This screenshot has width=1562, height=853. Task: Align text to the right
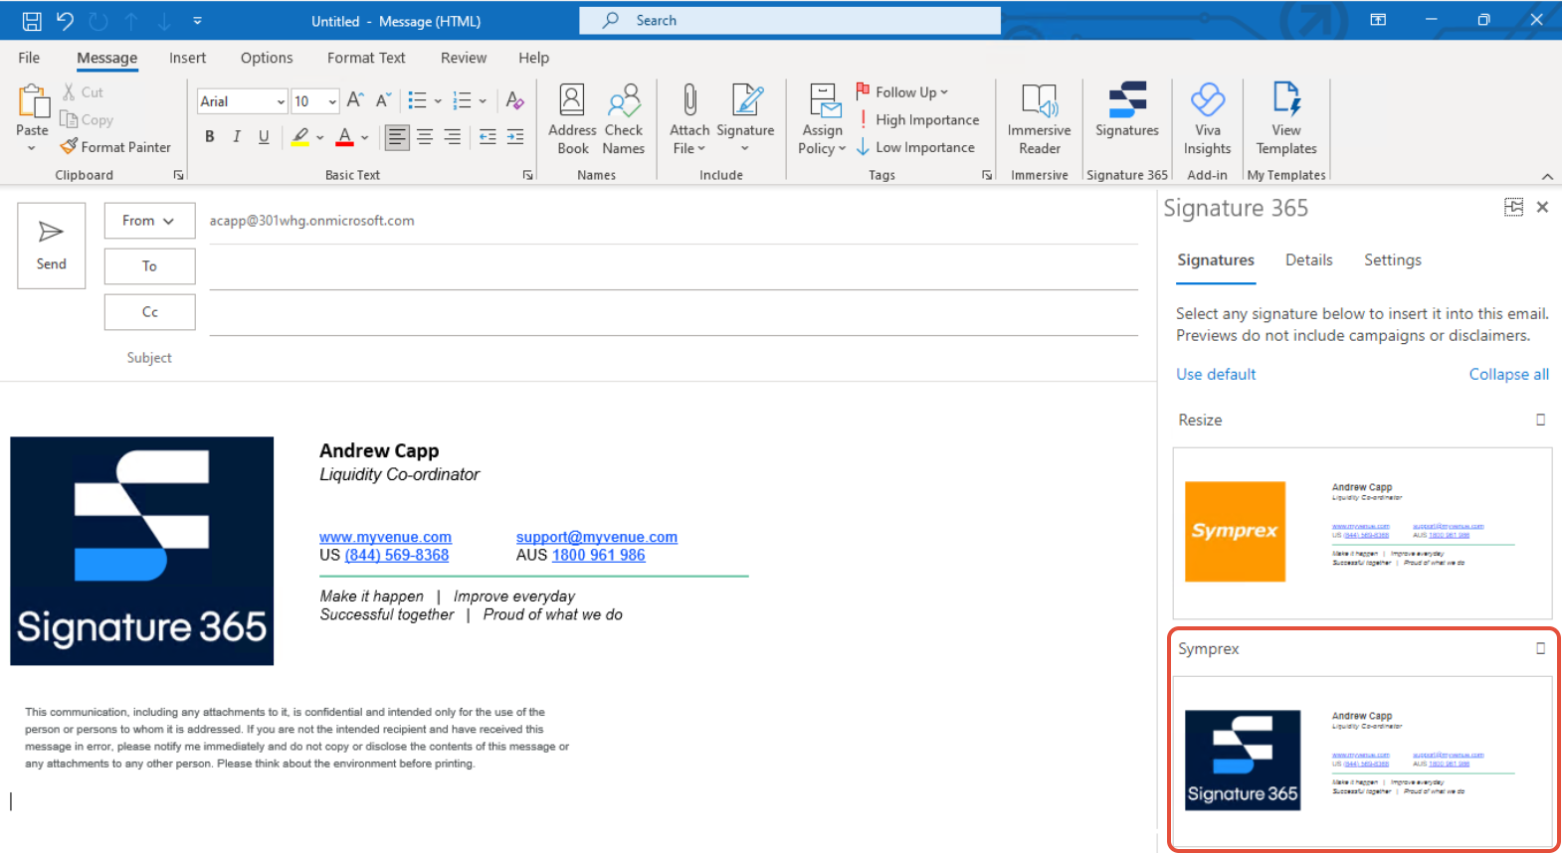(x=453, y=137)
